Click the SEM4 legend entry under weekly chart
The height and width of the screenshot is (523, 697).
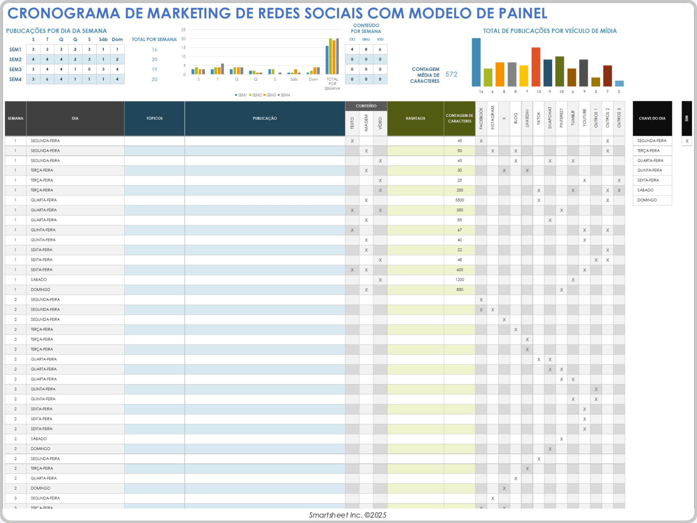[284, 95]
